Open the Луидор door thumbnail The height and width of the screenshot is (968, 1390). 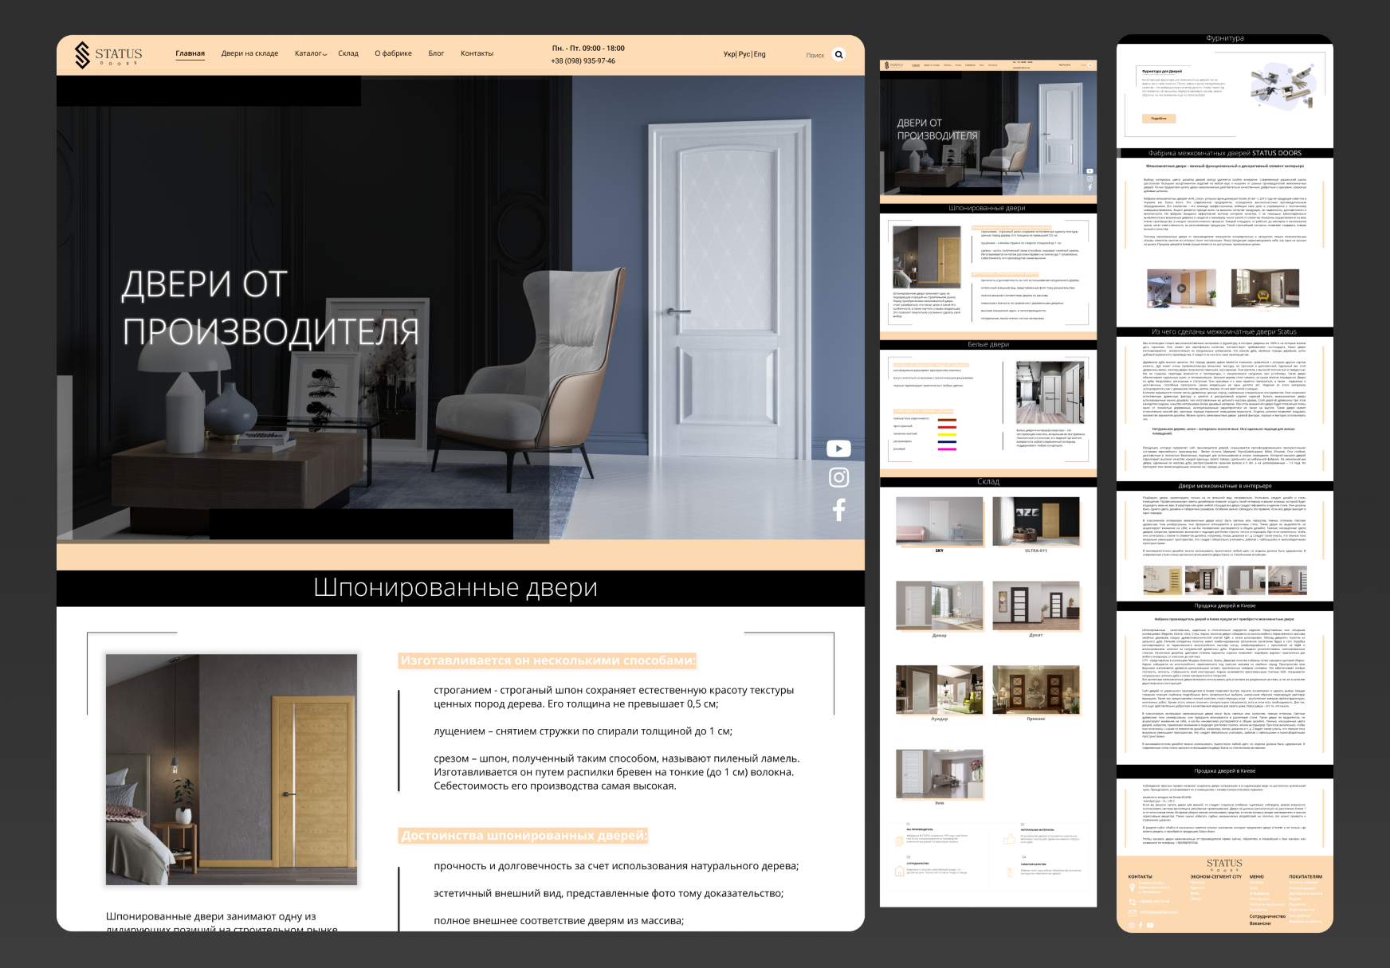pos(940,689)
